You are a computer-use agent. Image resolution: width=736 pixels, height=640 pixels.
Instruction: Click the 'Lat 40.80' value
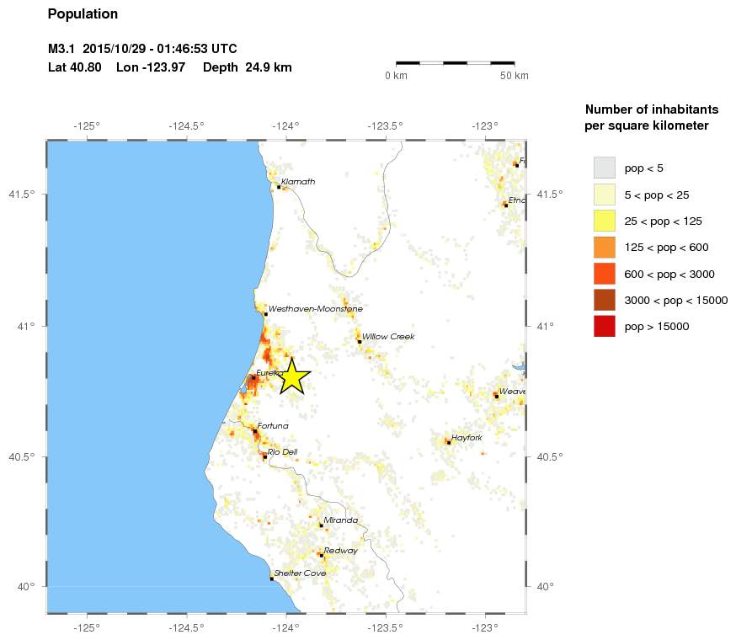pos(75,67)
